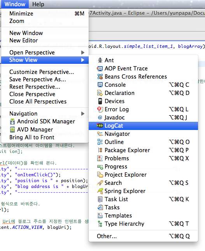The height and width of the screenshot is (251, 205).
Task: Expand the Open Perspective submenu arrow
Action: (83, 53)
